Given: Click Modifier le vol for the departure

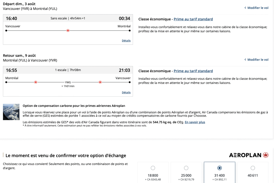Looking at the screenshot, I should click(258, 8).
